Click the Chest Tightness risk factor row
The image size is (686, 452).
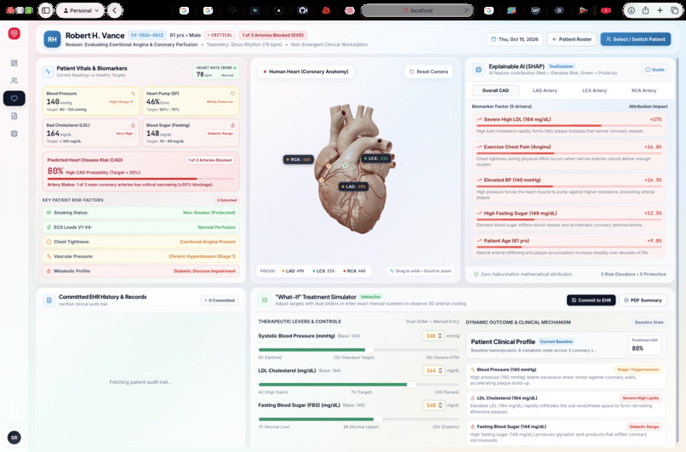(x=141, y=242)
